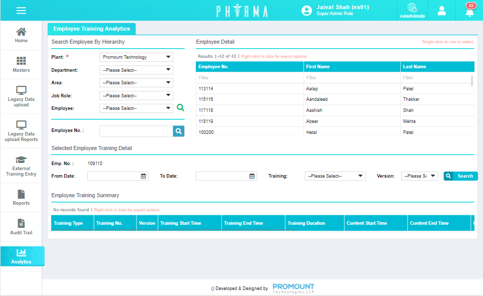483x296 pixels.
Task: Open the To Date calendar picker
Action: (252, 176)
